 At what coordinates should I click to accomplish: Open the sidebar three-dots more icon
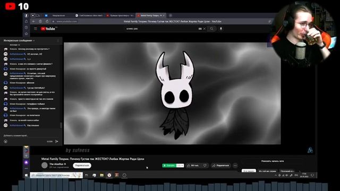[26, 168]
